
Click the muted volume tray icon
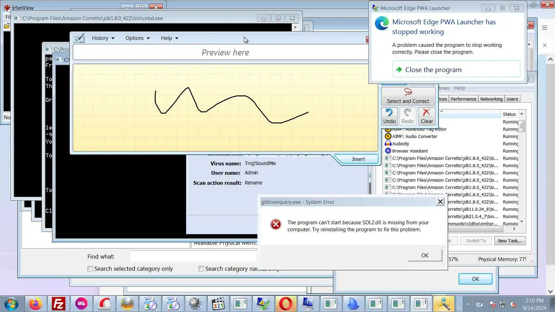[x=513, y=304]
